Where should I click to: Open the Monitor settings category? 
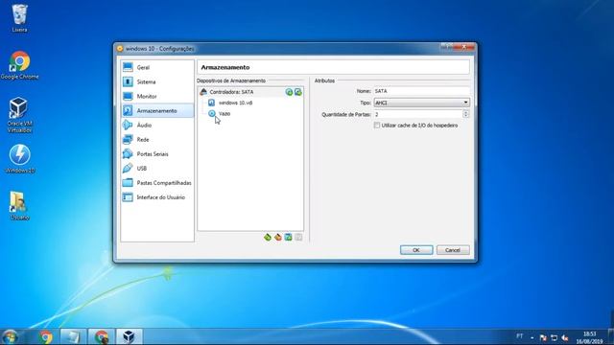click(157, 96)
